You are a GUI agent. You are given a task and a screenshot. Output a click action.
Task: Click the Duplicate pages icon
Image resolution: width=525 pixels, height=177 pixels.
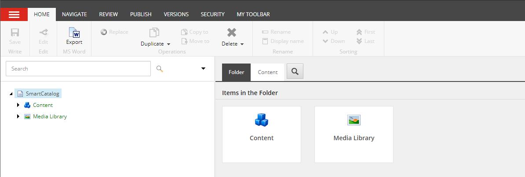click(154, 32)
